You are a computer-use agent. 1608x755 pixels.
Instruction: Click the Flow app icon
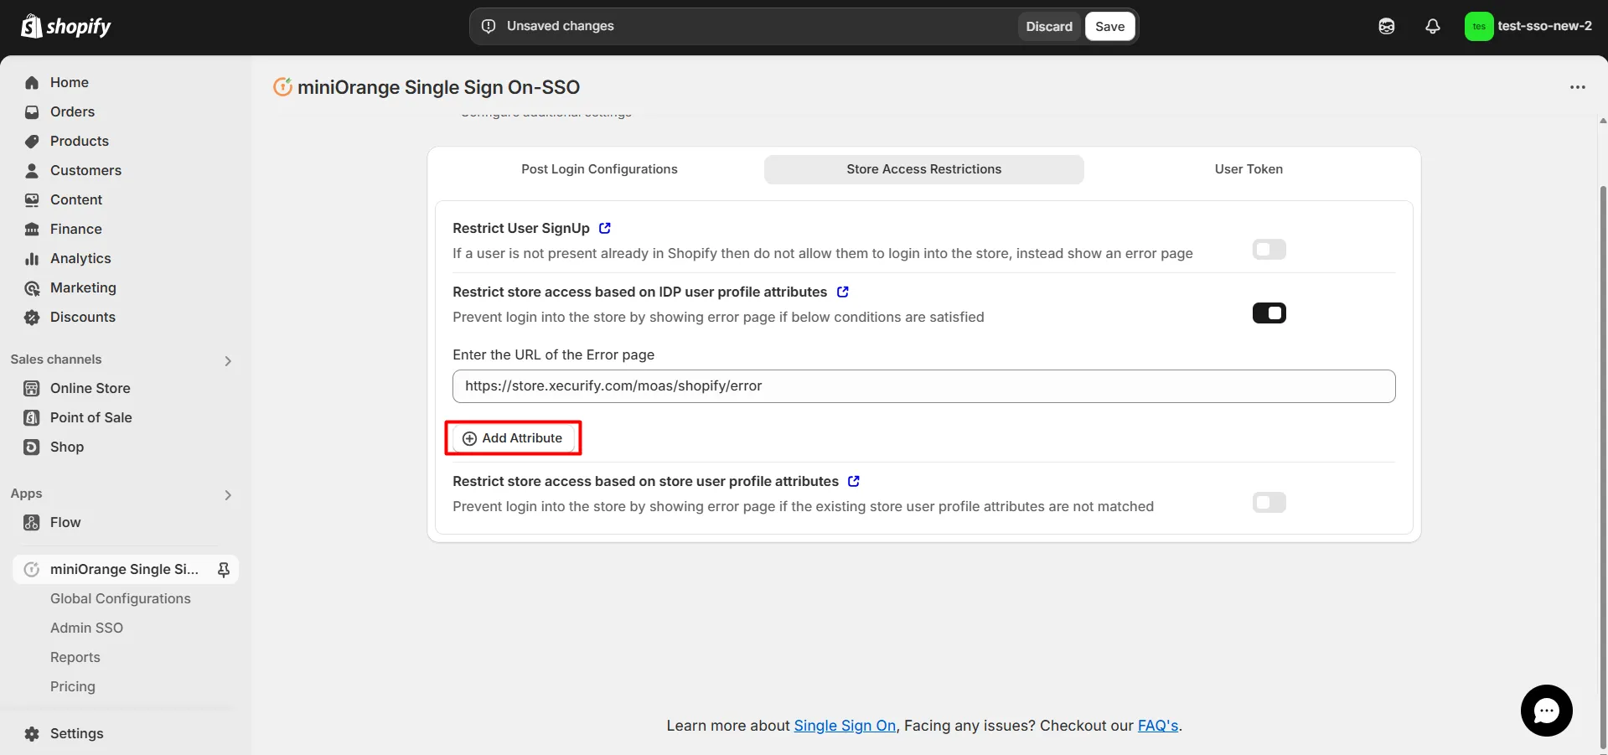click(32, 522)
